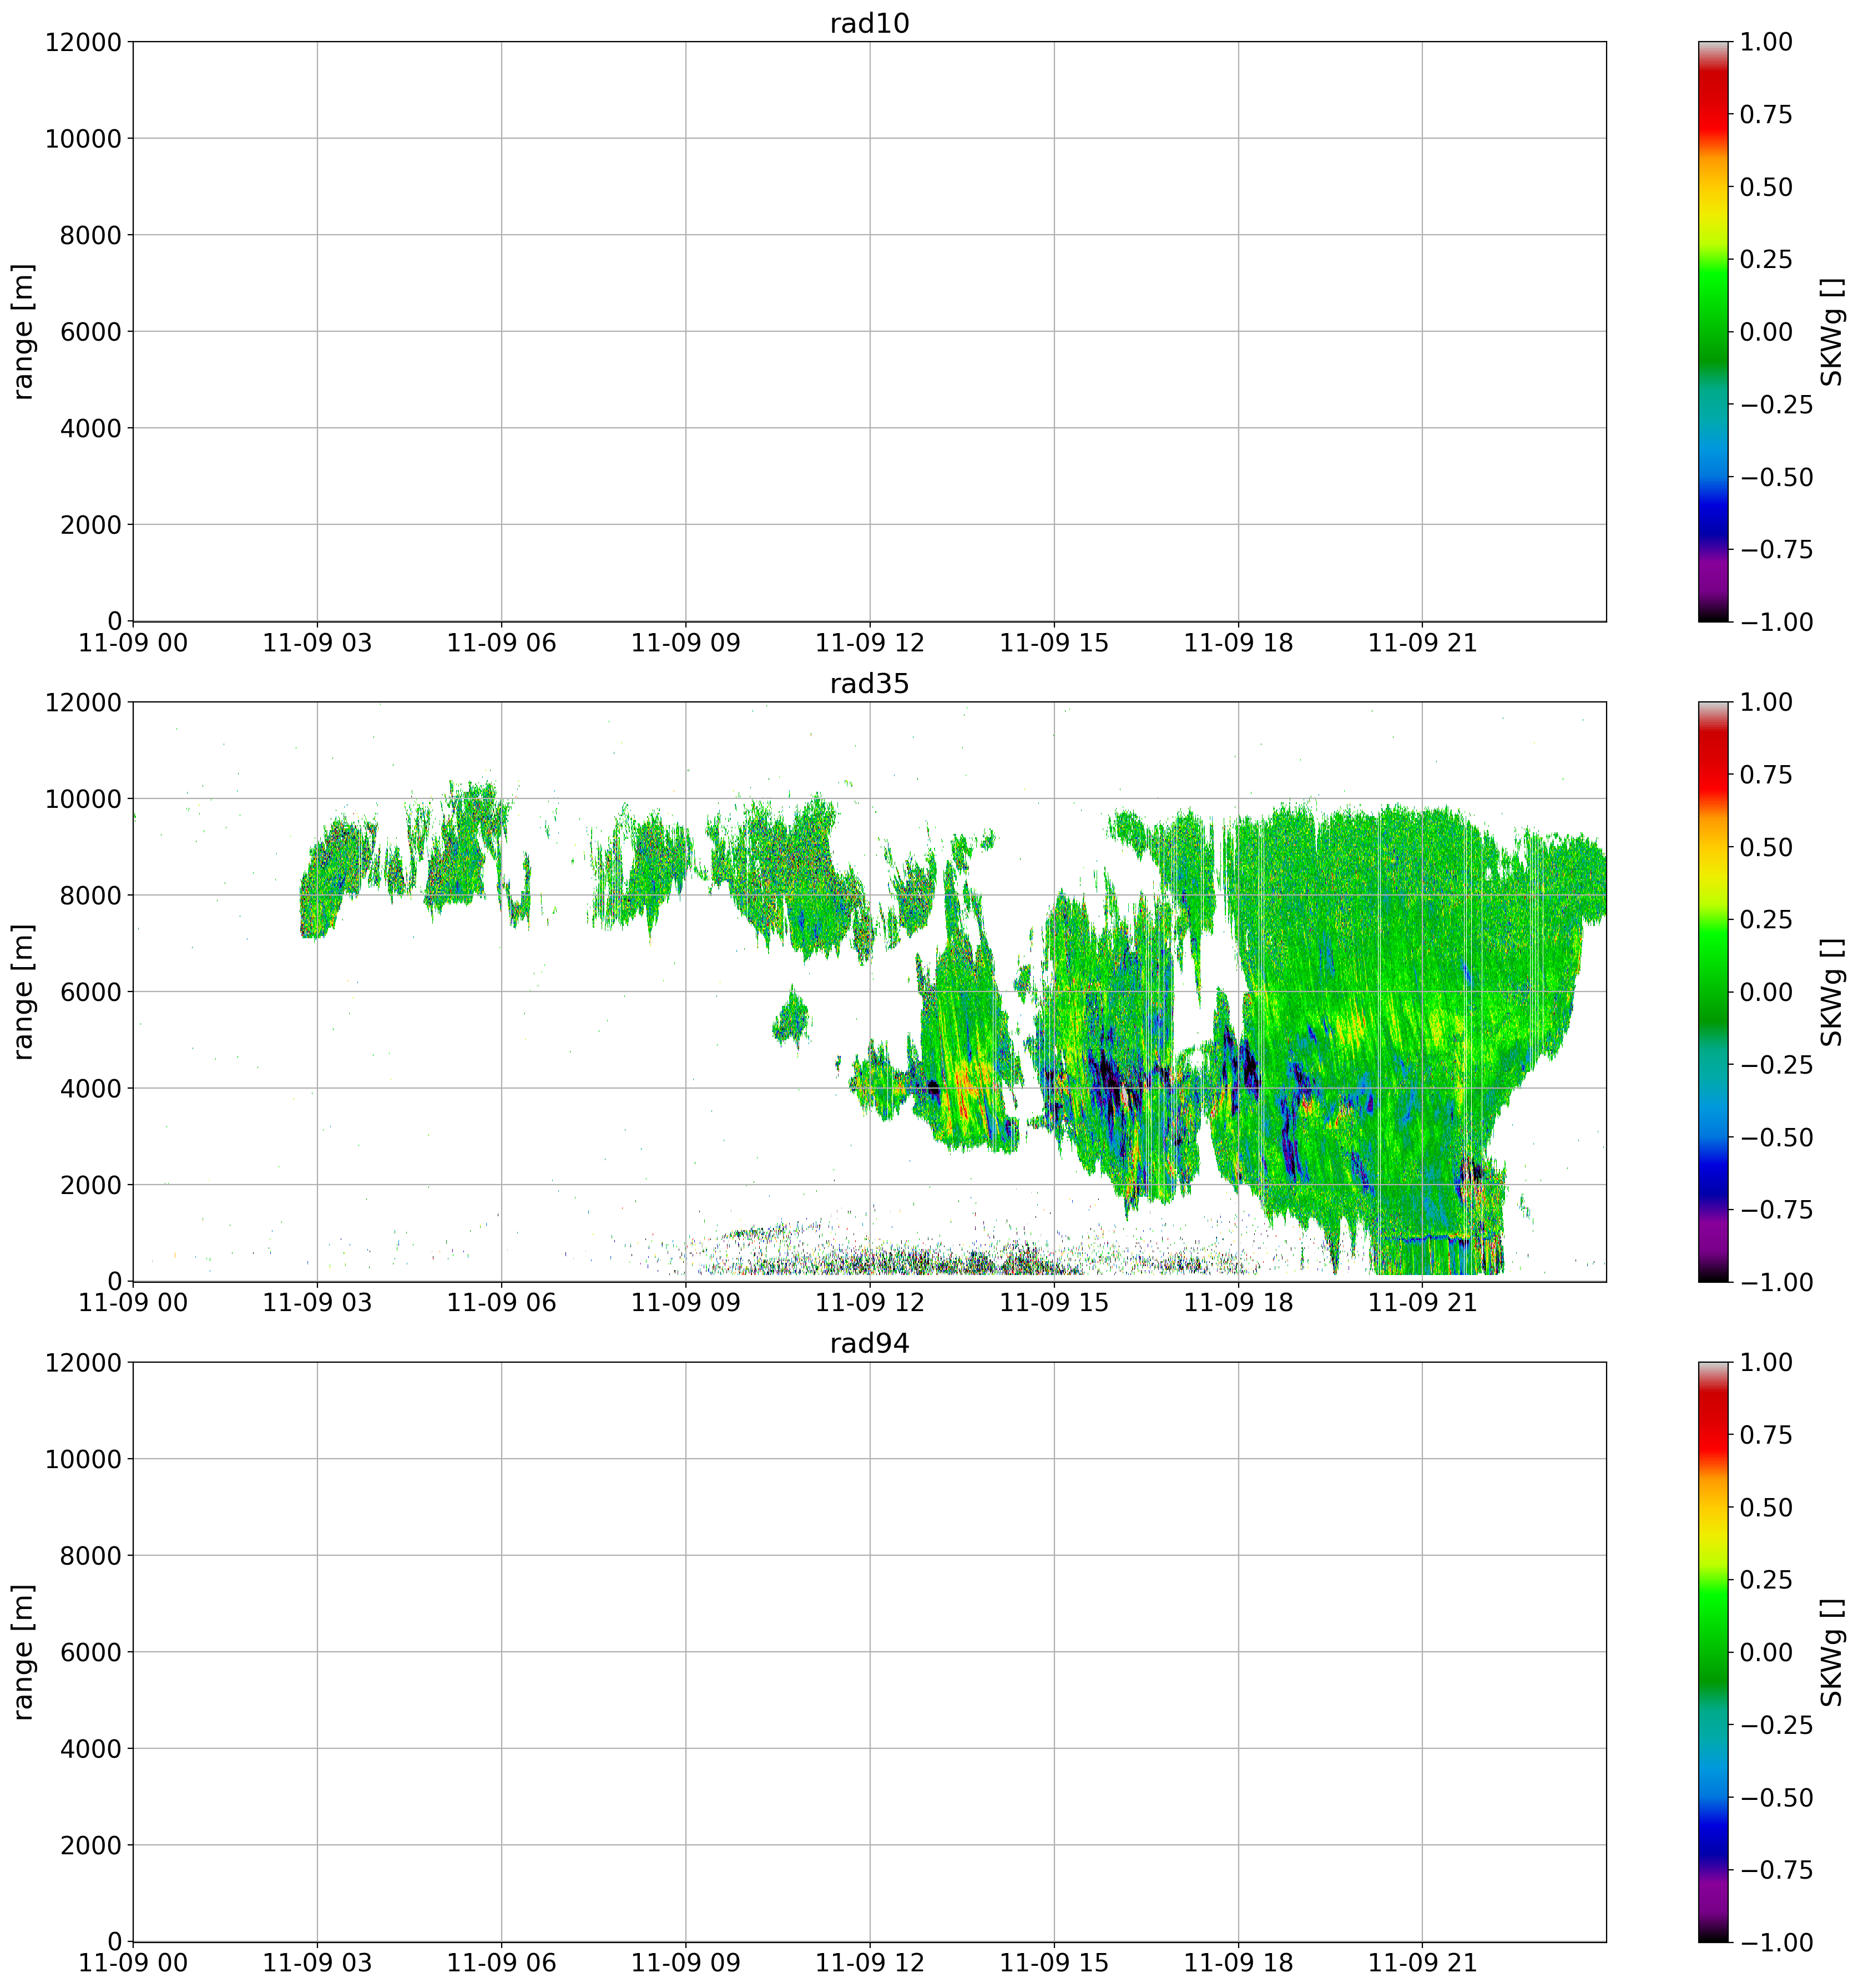
Task: Click the rad35 colorbar SKWg label
Action: pos(1832,992)
